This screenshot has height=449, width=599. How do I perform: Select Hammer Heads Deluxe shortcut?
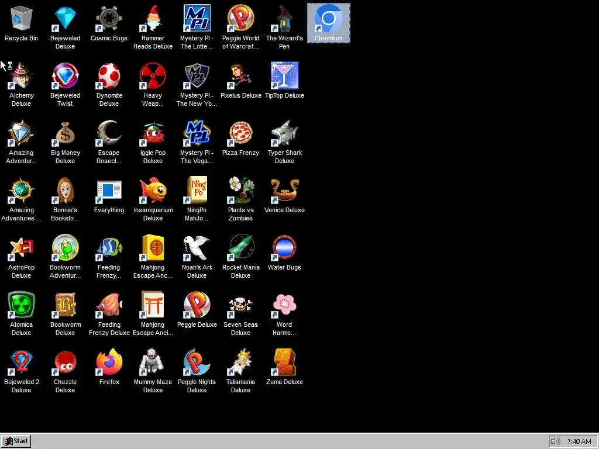153,18
